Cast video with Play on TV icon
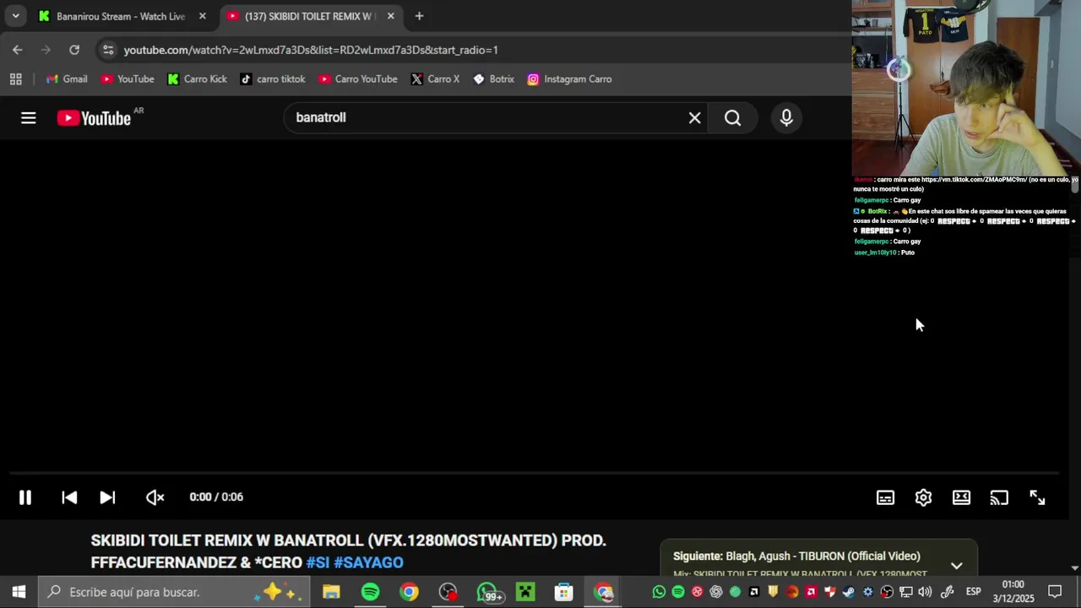The image size is (1081, 608). click(999, 497)
